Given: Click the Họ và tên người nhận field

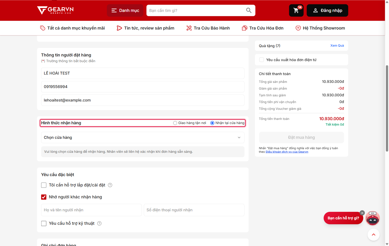Looking at the screenshot, I should [x=91, y=210].
